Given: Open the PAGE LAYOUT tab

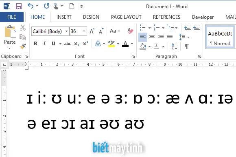Looking at the screenshot, I should [126, 17].
